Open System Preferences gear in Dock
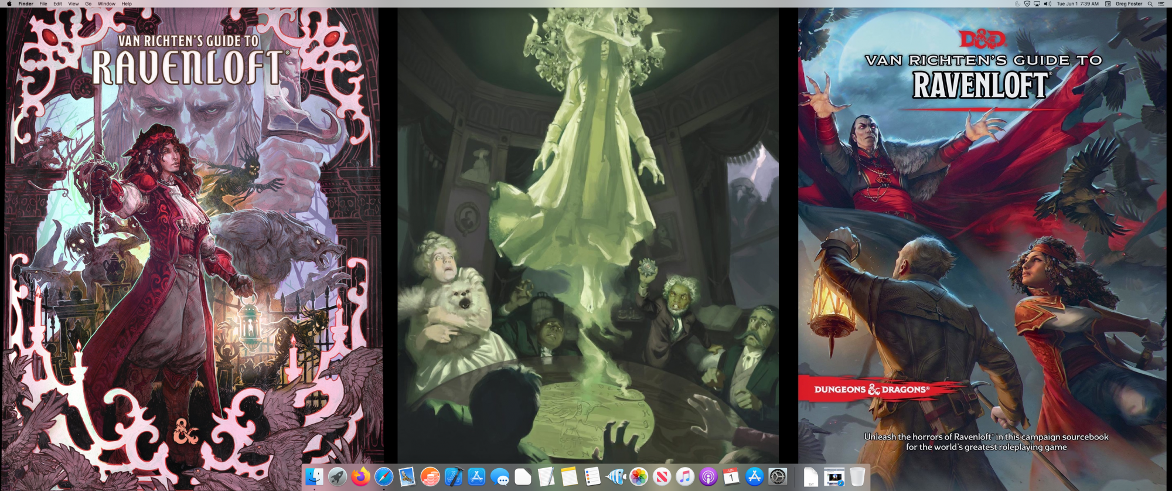Image resolution: width=1172 pixels, height=491 pixels. [778, 477]
